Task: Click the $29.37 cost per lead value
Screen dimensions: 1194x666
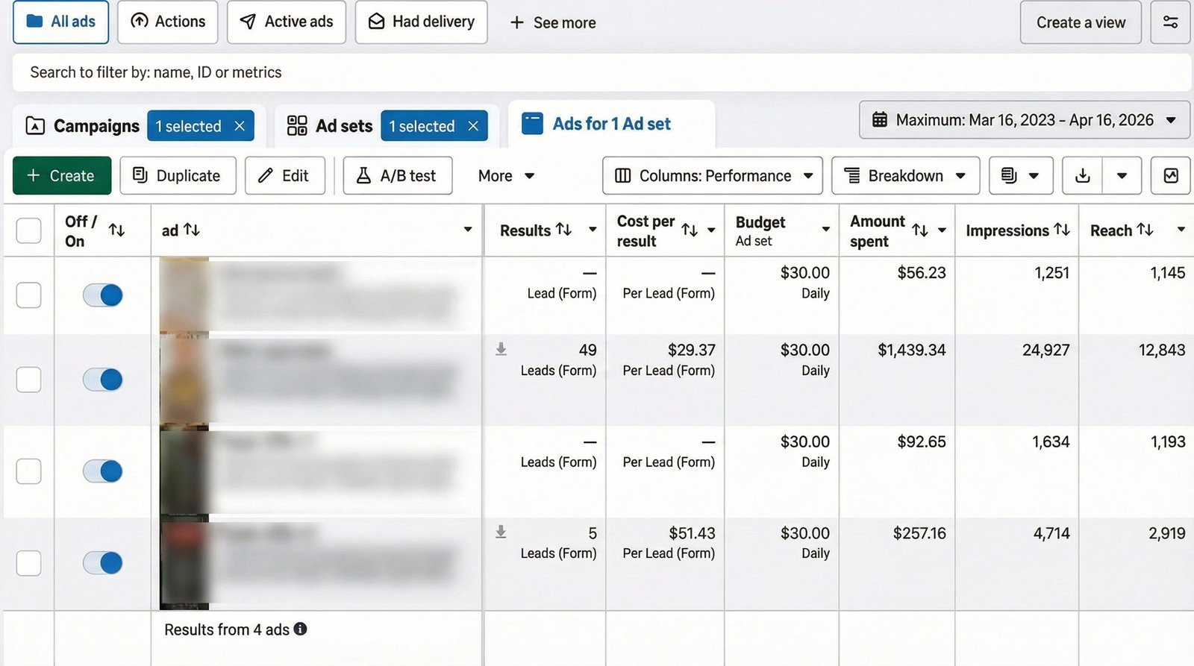Action: (x=691, y=350)
